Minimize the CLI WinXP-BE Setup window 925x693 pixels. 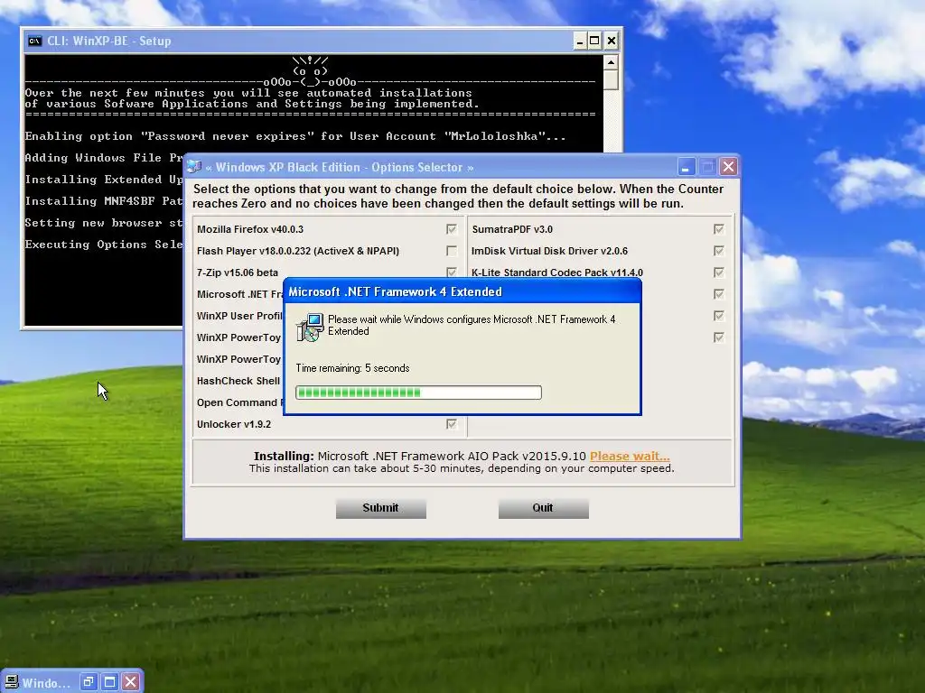click(579, 41)
